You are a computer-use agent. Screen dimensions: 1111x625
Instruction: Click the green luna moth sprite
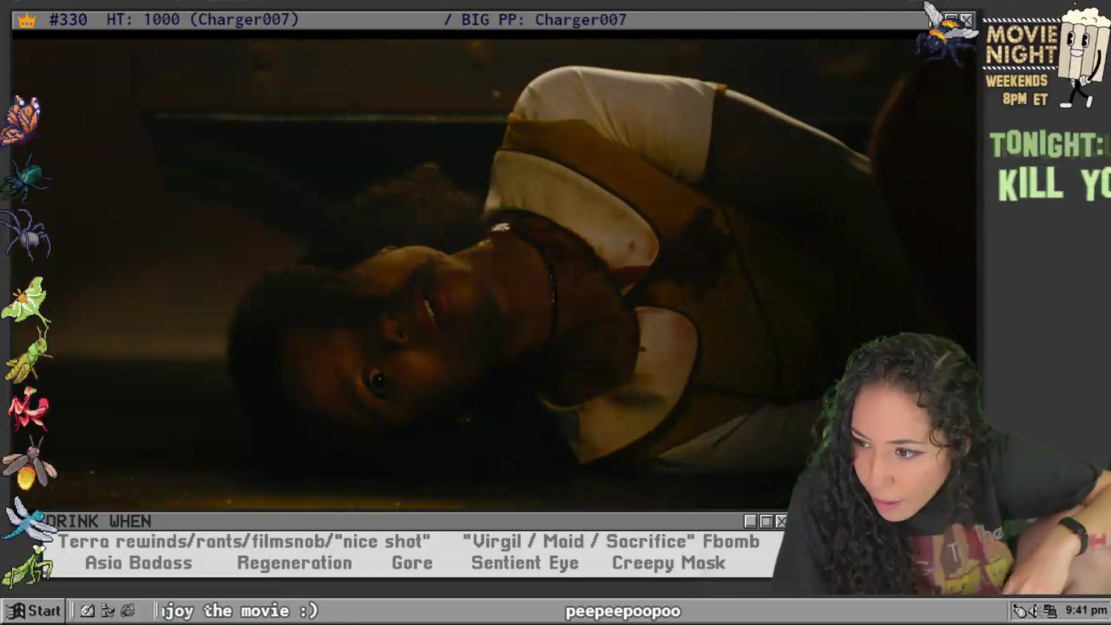[25, 300]
